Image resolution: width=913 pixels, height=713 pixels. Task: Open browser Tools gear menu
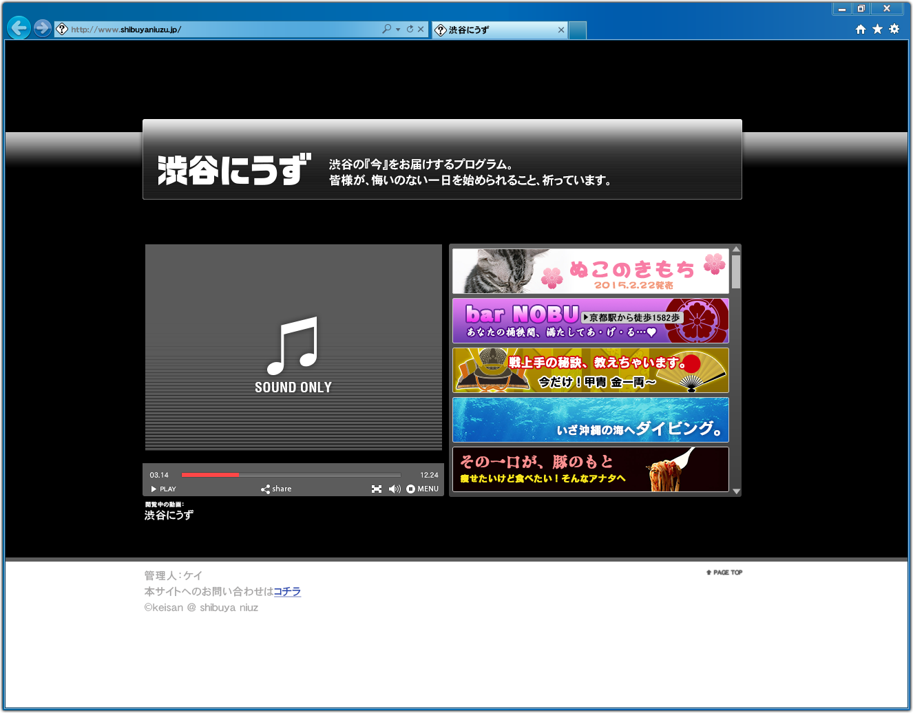point(894,29)
